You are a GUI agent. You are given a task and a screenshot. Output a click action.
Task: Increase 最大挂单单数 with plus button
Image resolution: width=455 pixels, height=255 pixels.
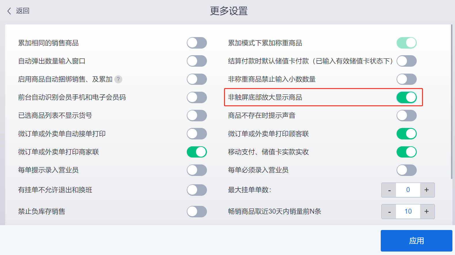[x=427, y=190]
